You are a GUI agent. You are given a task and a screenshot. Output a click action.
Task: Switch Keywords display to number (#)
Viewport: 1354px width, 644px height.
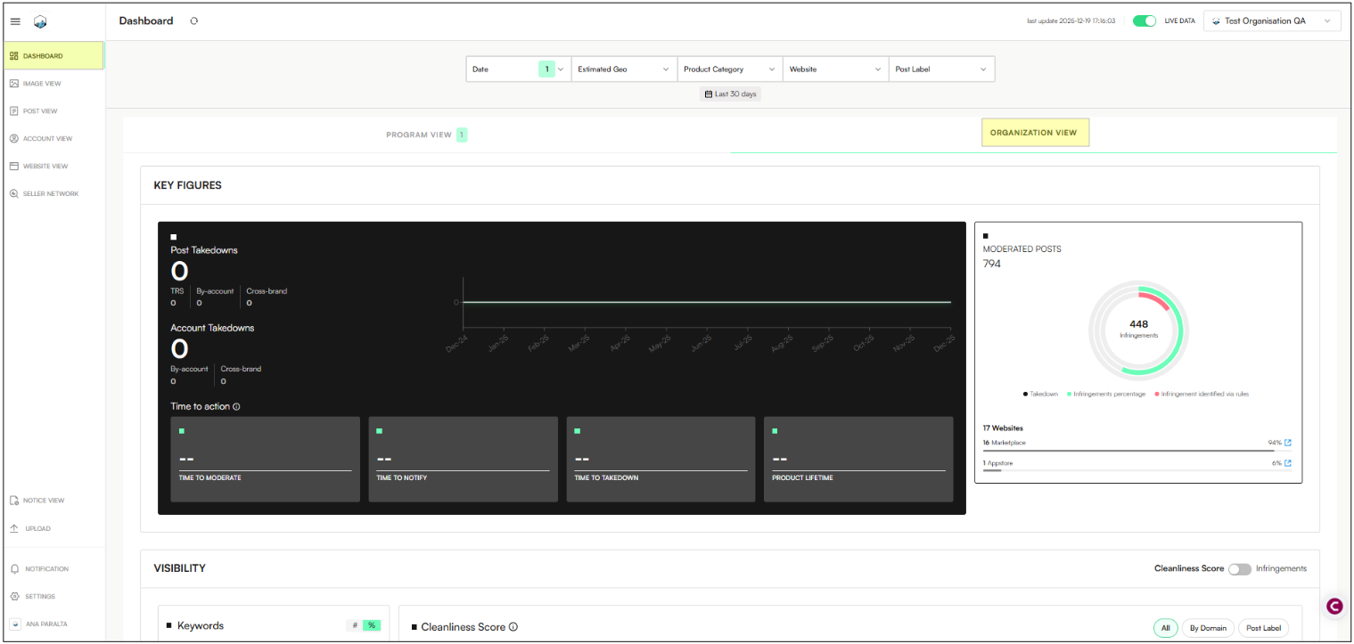click(x=355, y=625)
